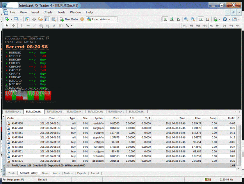Toggle the Navigator folder-star icon
244x184 pixels.
coord(41,19)
